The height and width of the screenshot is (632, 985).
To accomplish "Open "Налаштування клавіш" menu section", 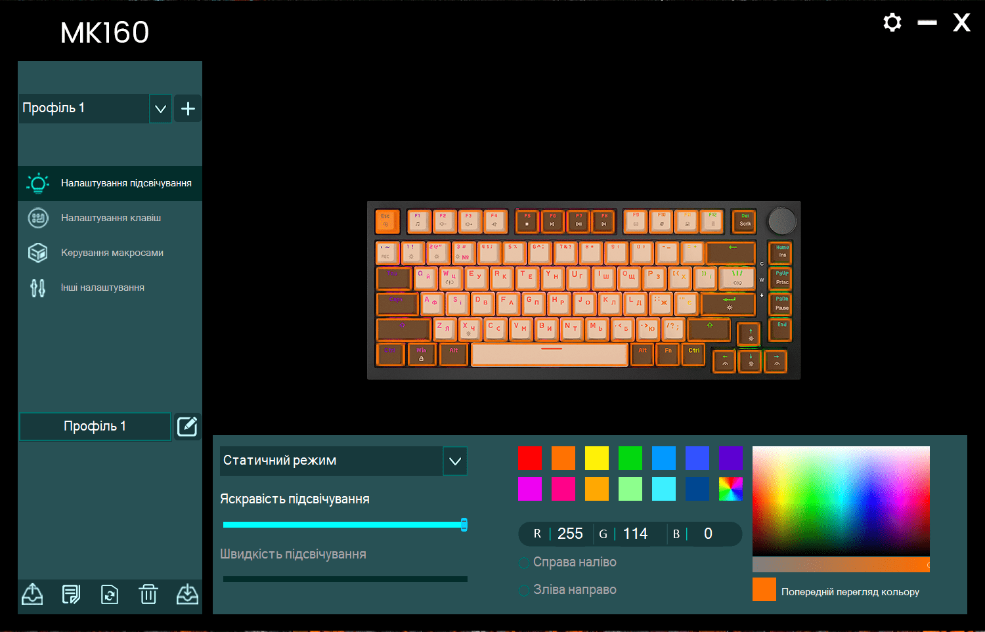I will tap(110, 218).
